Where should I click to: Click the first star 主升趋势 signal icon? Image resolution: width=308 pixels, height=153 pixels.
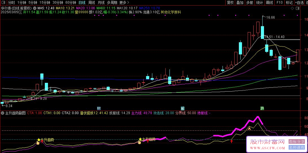[38, 140]
